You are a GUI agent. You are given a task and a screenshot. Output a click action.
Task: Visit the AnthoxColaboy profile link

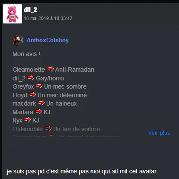pyautogui.click(x=48, y=40)
